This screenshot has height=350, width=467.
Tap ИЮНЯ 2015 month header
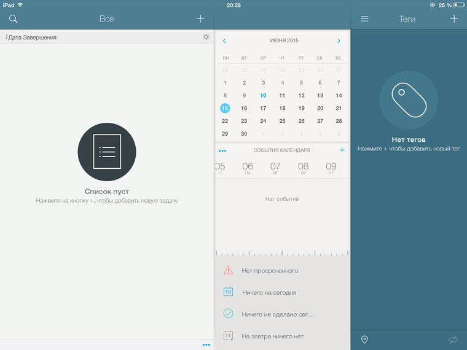284,41
